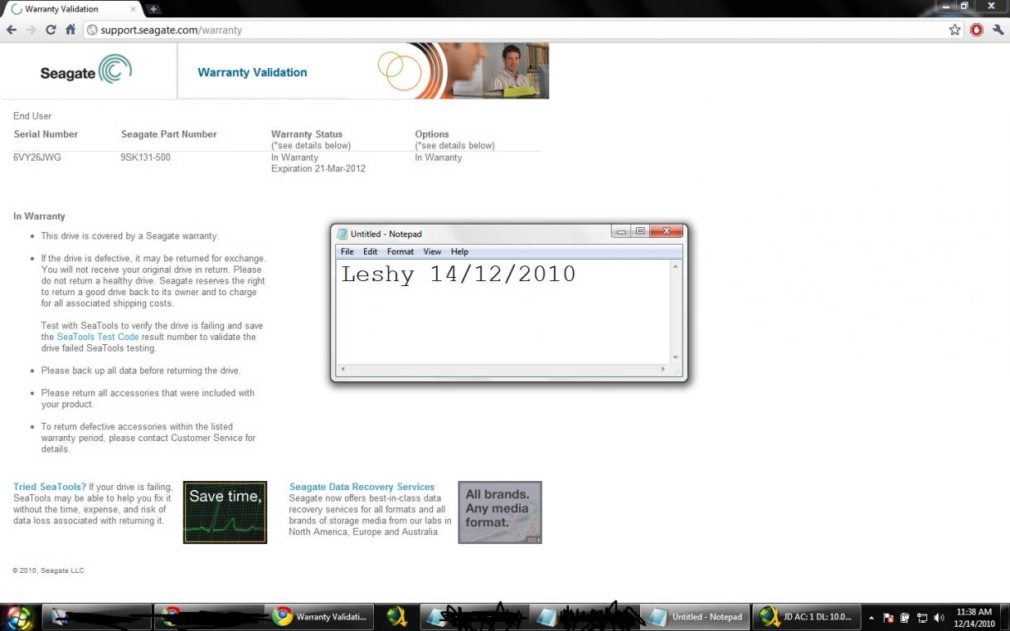Restore down the Chrome browser window
The width and height of the screenshot is (1010, 631).
(x=964, y=7)
